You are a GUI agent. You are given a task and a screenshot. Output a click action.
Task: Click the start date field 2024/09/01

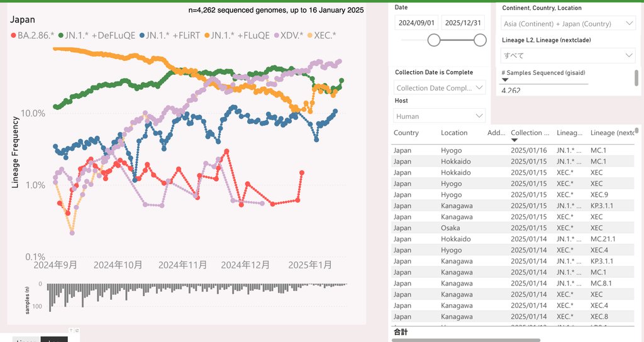416,23
